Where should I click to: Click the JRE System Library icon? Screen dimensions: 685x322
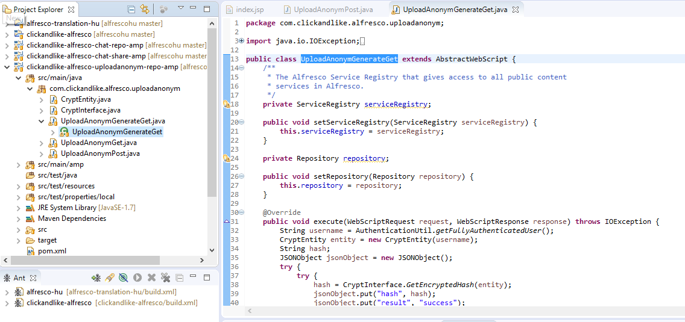pos(30,208)
